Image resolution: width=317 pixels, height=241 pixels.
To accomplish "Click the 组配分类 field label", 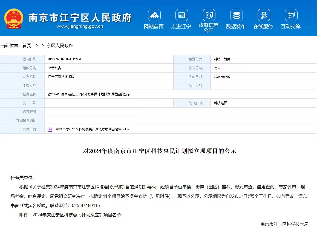I will coord(30,68).
